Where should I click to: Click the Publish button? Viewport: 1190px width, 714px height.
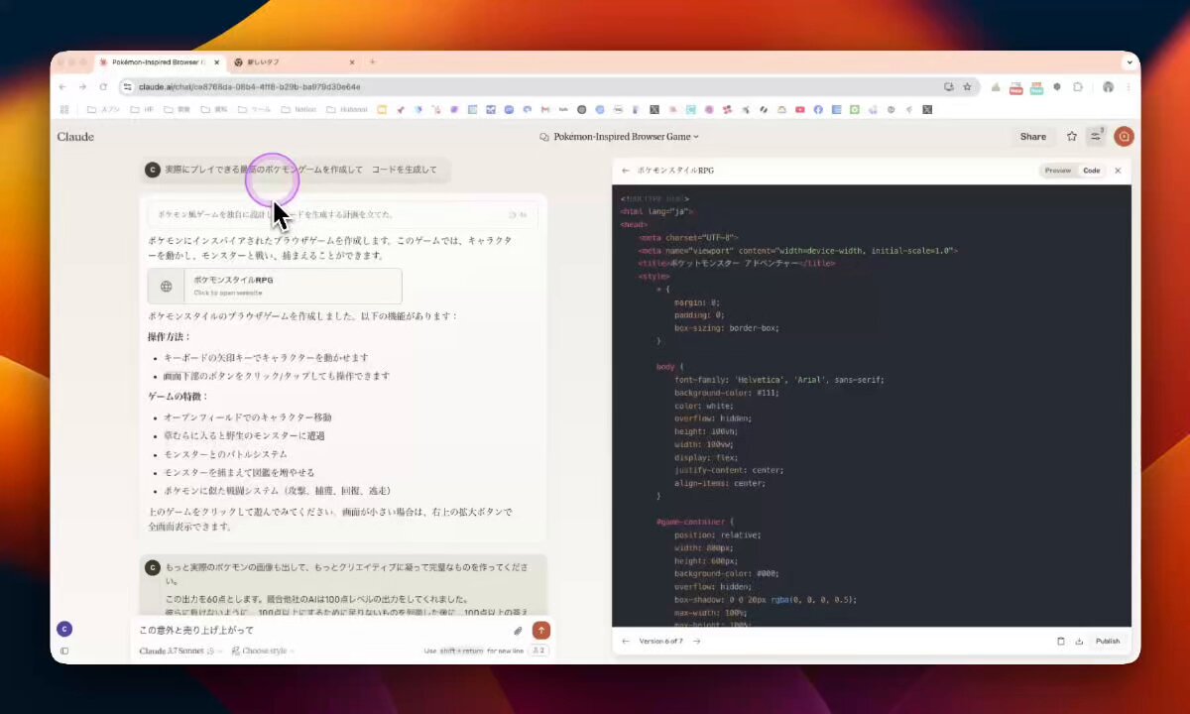point(1108,641)
